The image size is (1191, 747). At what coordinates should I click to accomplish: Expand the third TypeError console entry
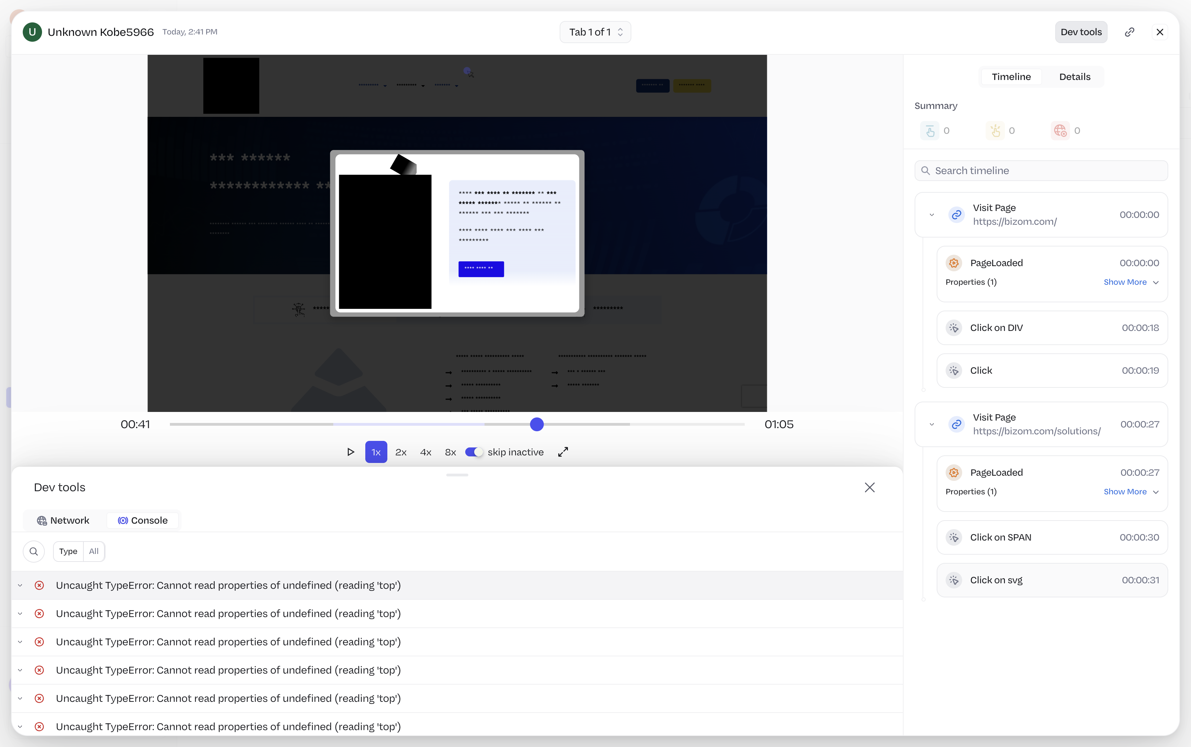[x=20, y=642]
